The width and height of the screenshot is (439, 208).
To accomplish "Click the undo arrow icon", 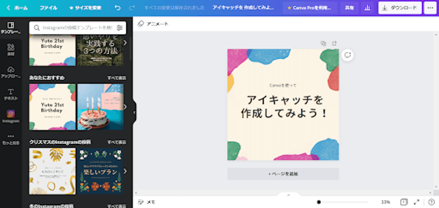I will (x=118, y=8).
